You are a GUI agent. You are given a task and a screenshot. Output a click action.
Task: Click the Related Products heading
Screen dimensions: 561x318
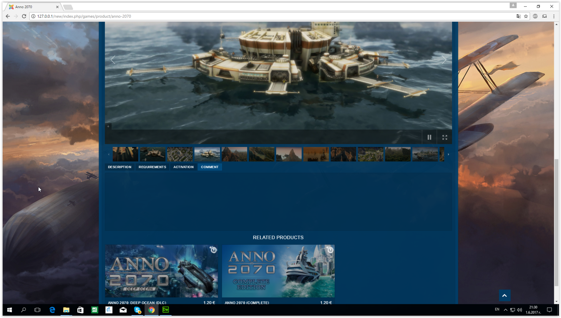[x=278, y=237]
